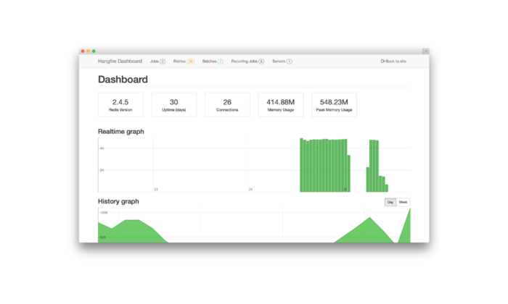Open the Hangfire Dashboard home link
Image resolution: width=508 pixels, height=304 pixels.
120,61
